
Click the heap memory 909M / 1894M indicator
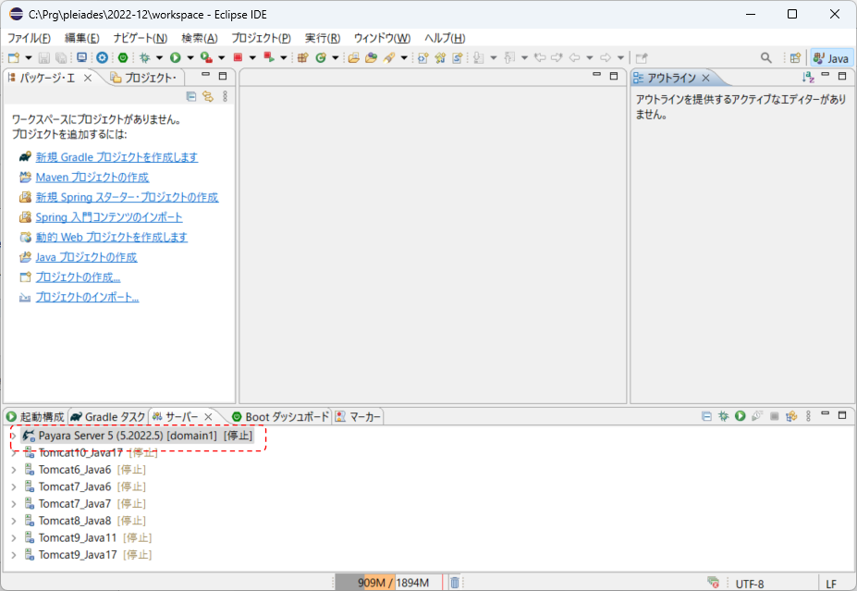388,583
